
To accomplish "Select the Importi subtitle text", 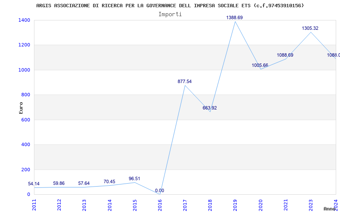I will 170,14.
